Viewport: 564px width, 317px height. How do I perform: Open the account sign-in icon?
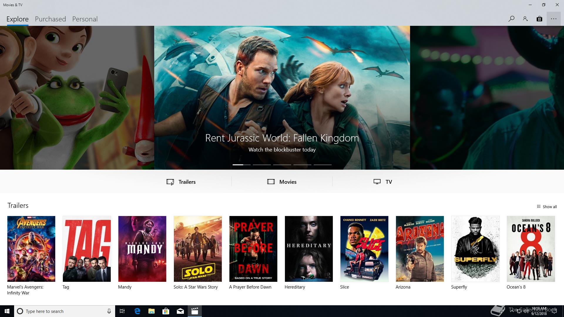[525, 19]
